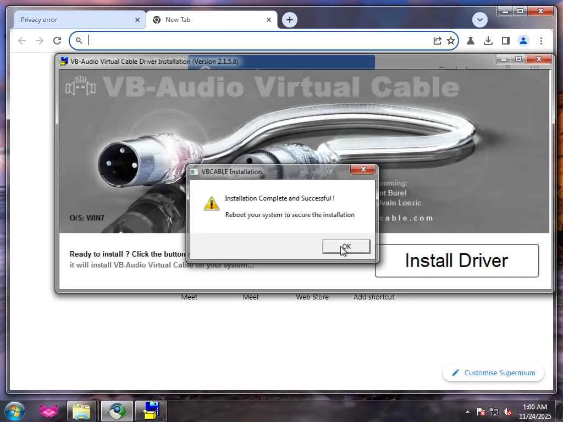Open the browser downloads icon

pos(488,41)
